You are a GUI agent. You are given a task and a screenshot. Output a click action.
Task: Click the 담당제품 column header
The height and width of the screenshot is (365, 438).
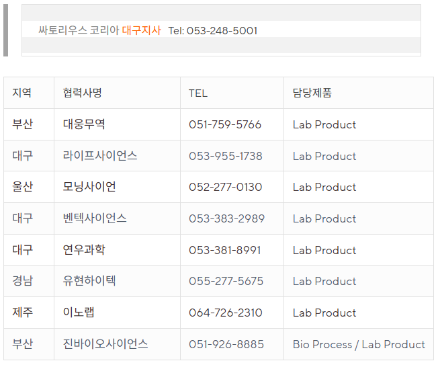(x=312, y=93)
